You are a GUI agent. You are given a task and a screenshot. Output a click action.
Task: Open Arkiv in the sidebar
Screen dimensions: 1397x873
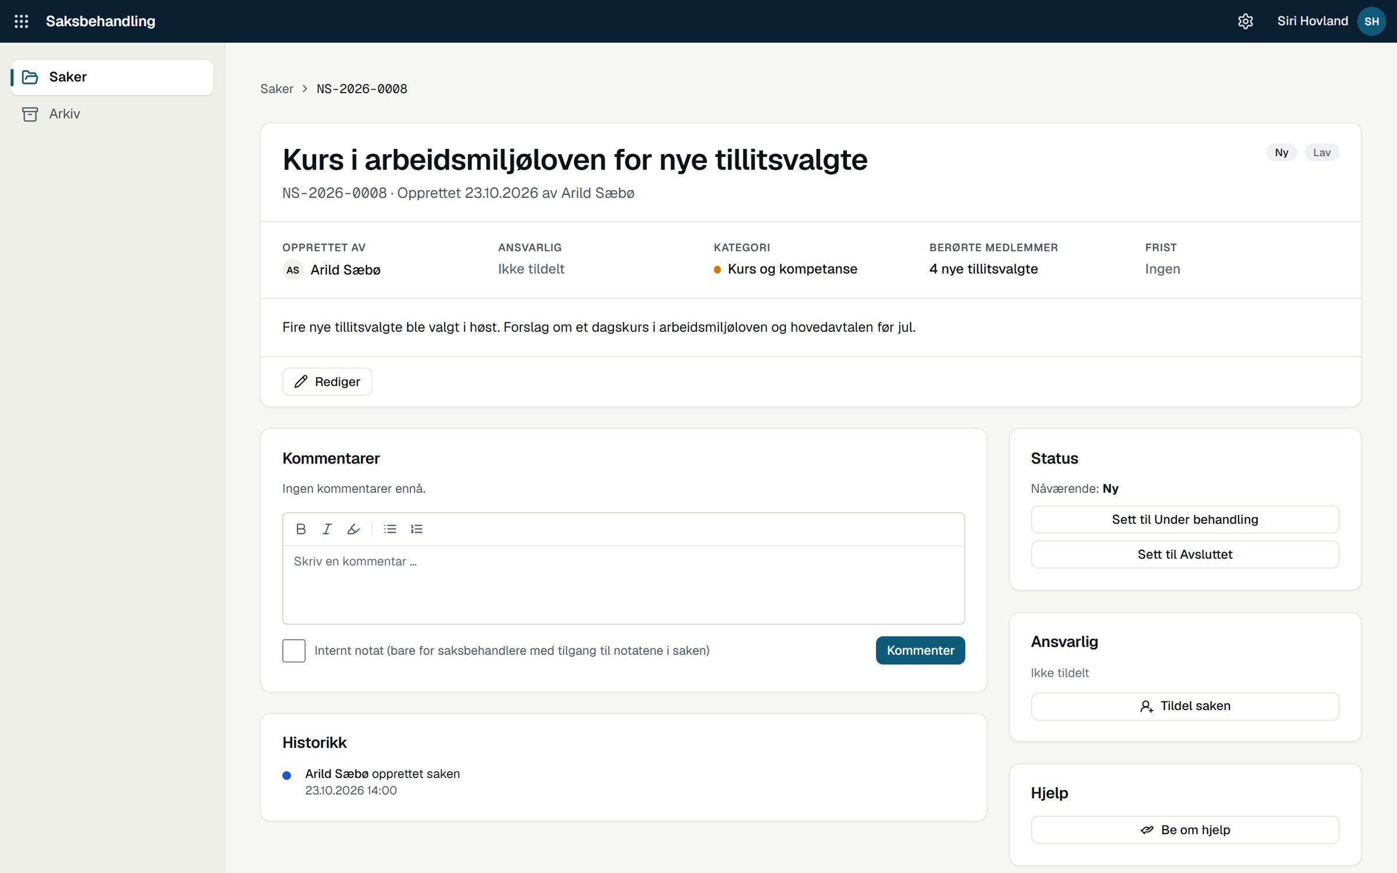click(112, 113)
